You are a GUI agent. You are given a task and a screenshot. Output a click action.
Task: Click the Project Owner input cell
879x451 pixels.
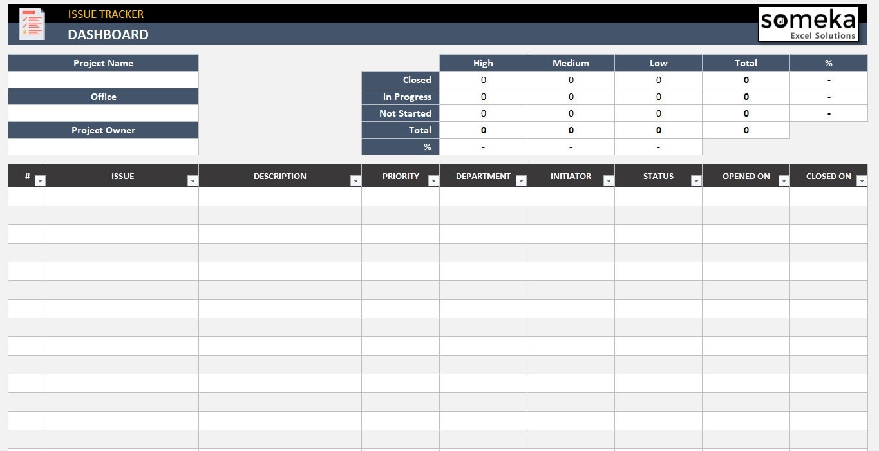click(x=103, y=146)
